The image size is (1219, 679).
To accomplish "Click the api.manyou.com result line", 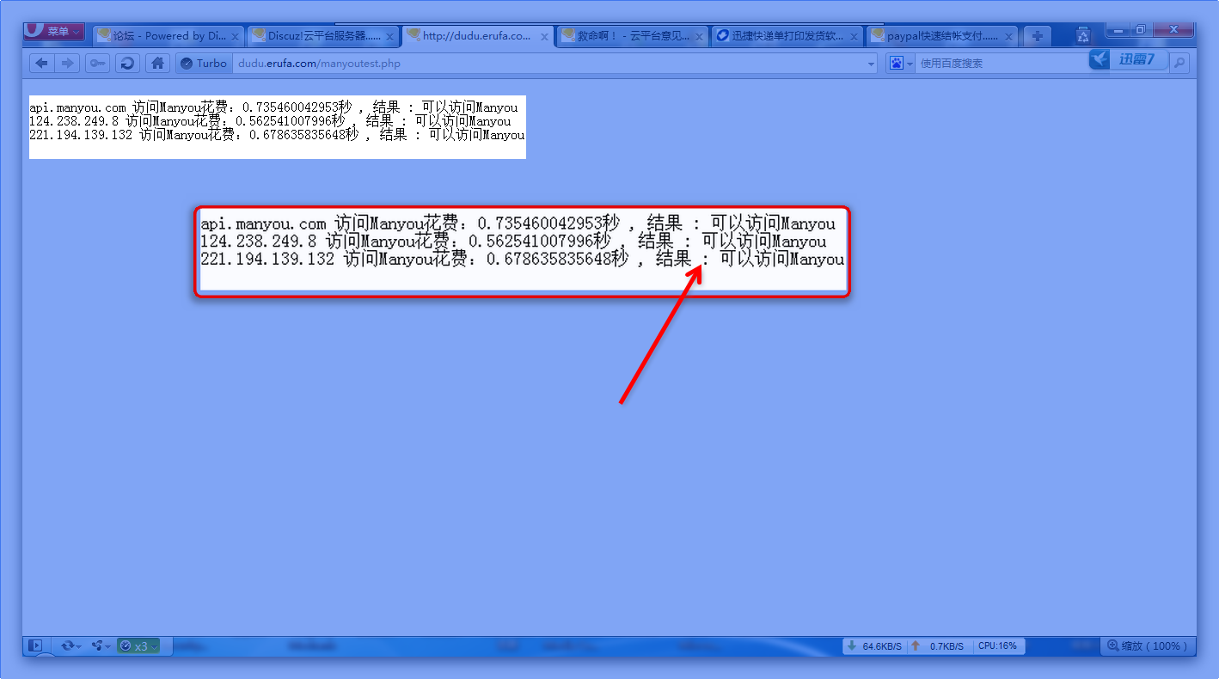I will [x=273, y=107].
